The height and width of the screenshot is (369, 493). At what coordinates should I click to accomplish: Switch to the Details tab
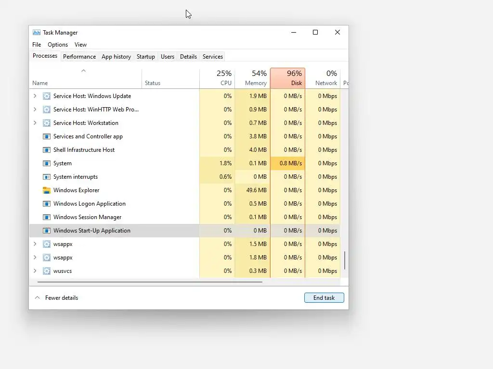point(188,57)
